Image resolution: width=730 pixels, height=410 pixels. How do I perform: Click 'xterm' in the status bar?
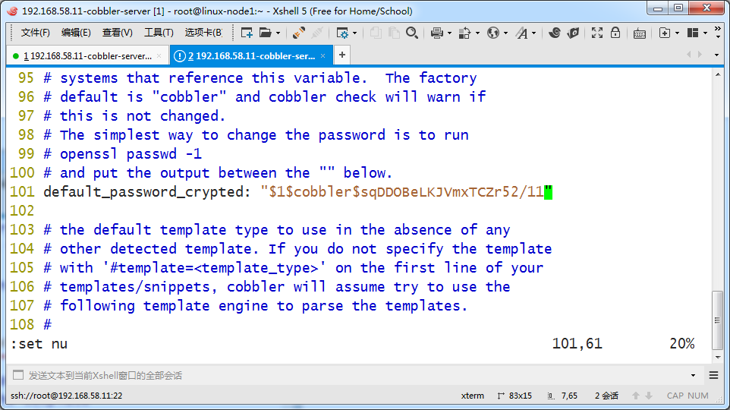[473, 396]
